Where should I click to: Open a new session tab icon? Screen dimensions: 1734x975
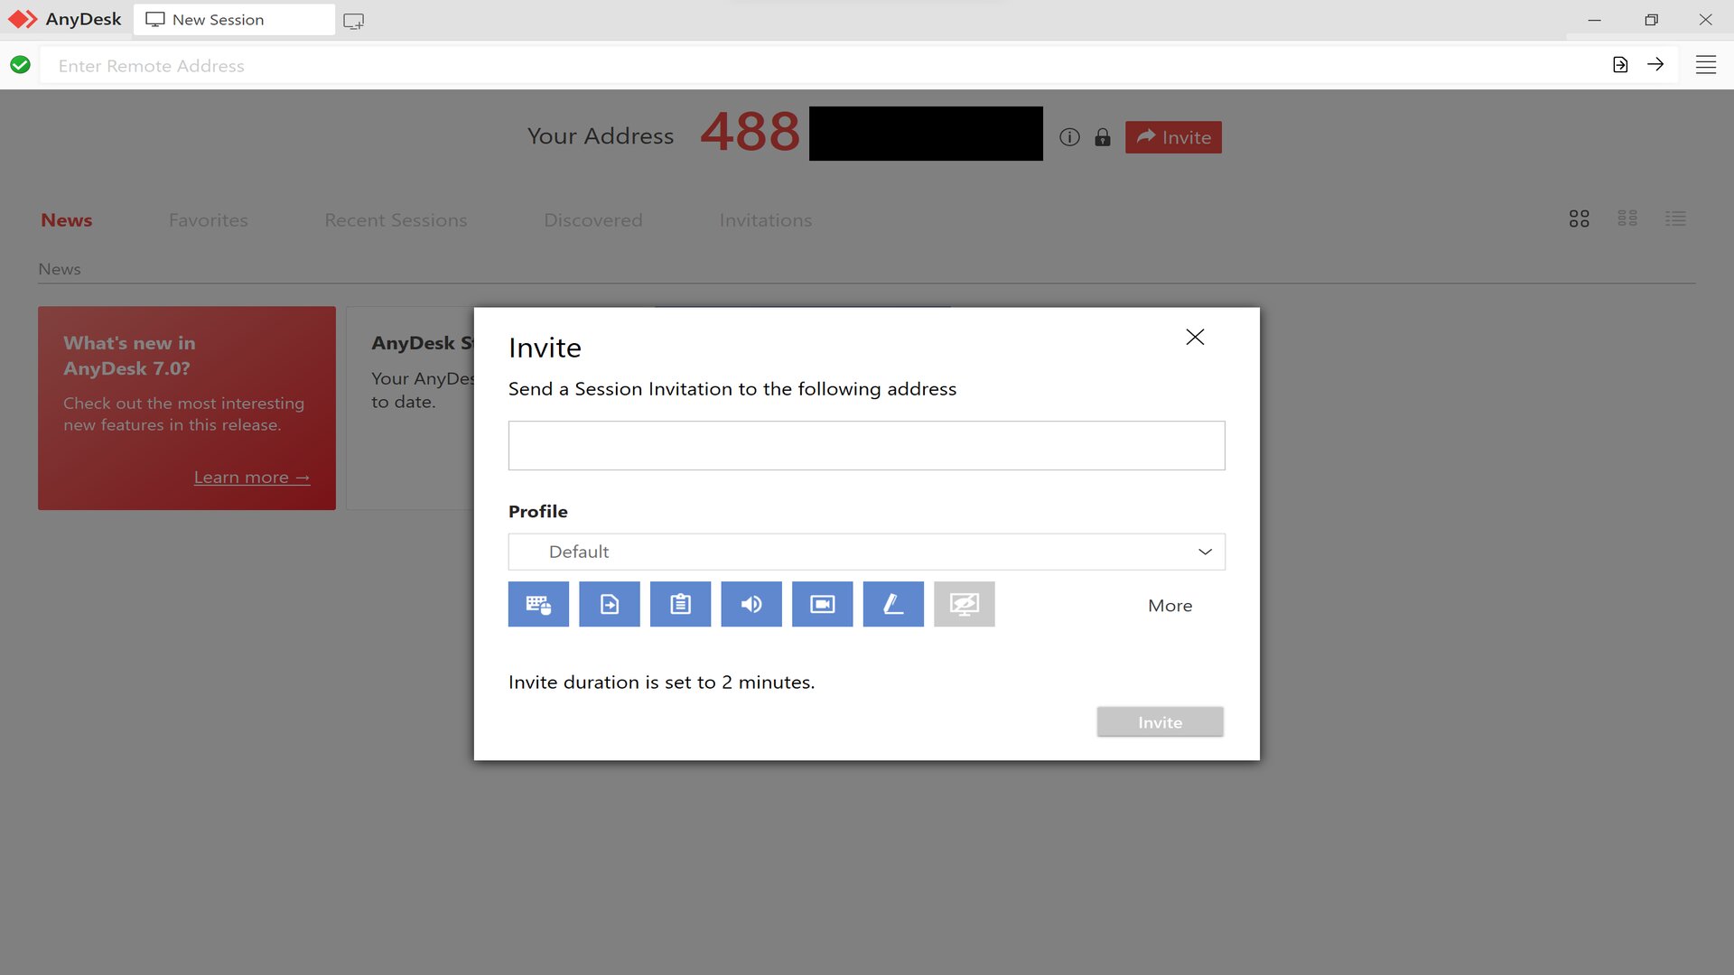(x=354, y=21)
